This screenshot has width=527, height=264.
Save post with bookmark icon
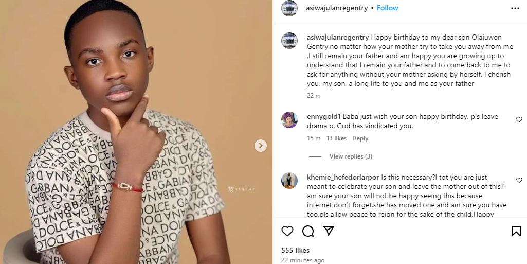[x=516, y=231]
